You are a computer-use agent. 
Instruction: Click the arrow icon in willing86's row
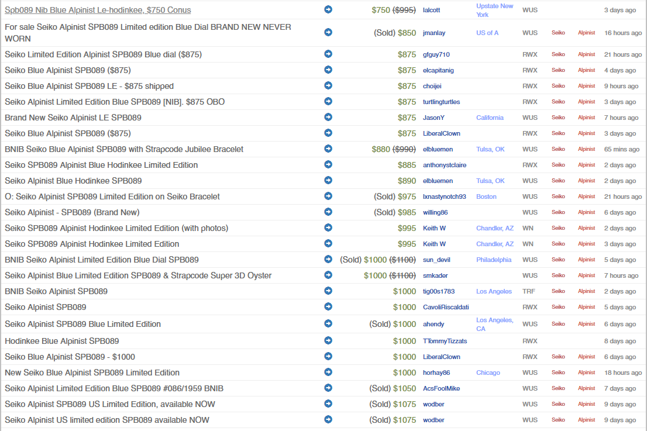tap(328, 212)
